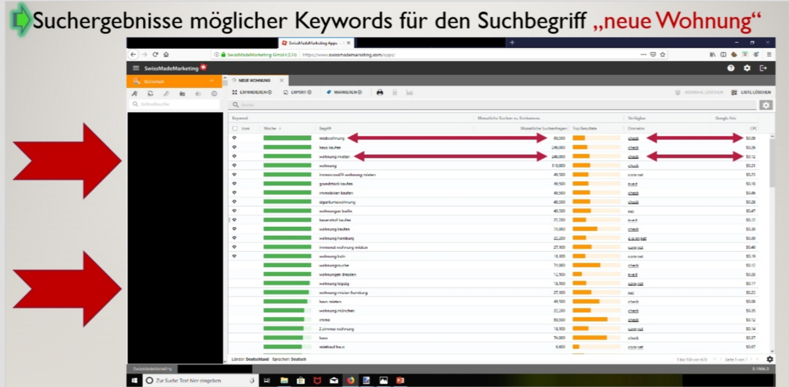Open a new browser tab

[x=511, y=43]
